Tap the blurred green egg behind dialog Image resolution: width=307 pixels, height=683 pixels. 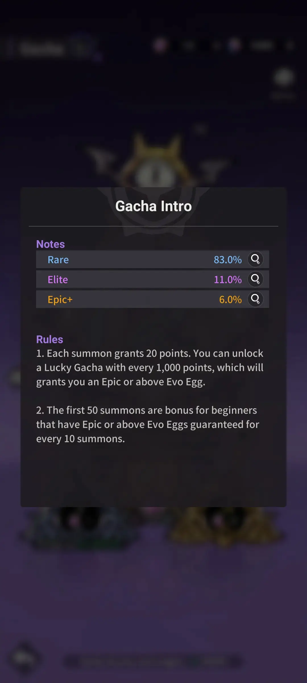[81, 526]
